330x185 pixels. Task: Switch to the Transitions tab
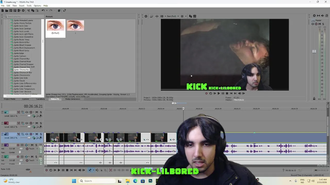click(40, 99)
